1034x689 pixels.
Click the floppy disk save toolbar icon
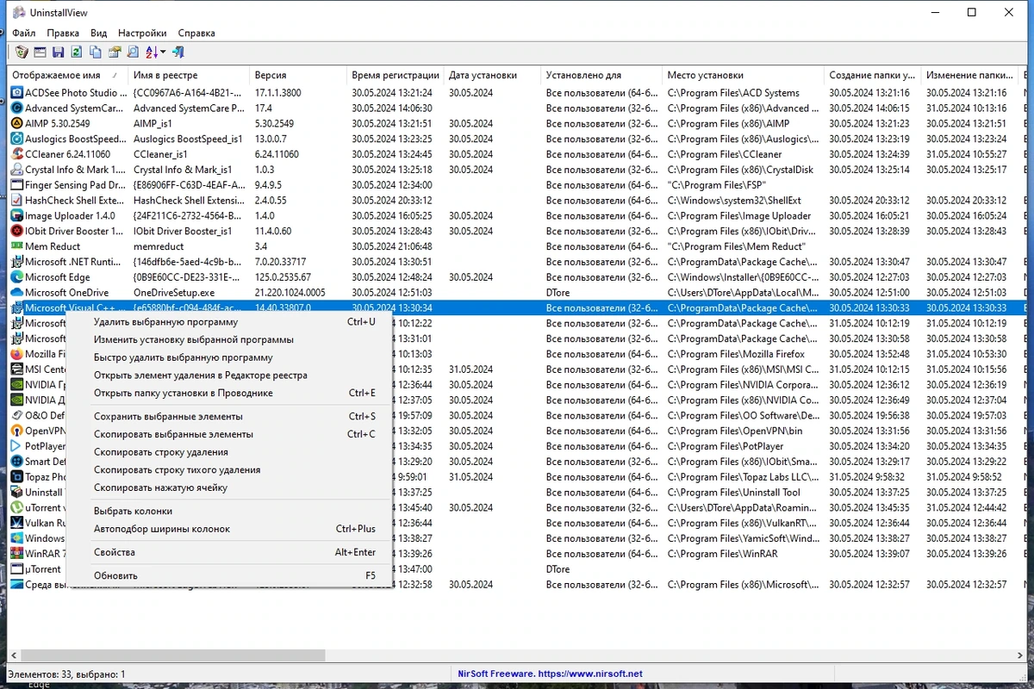coord(58,53)
